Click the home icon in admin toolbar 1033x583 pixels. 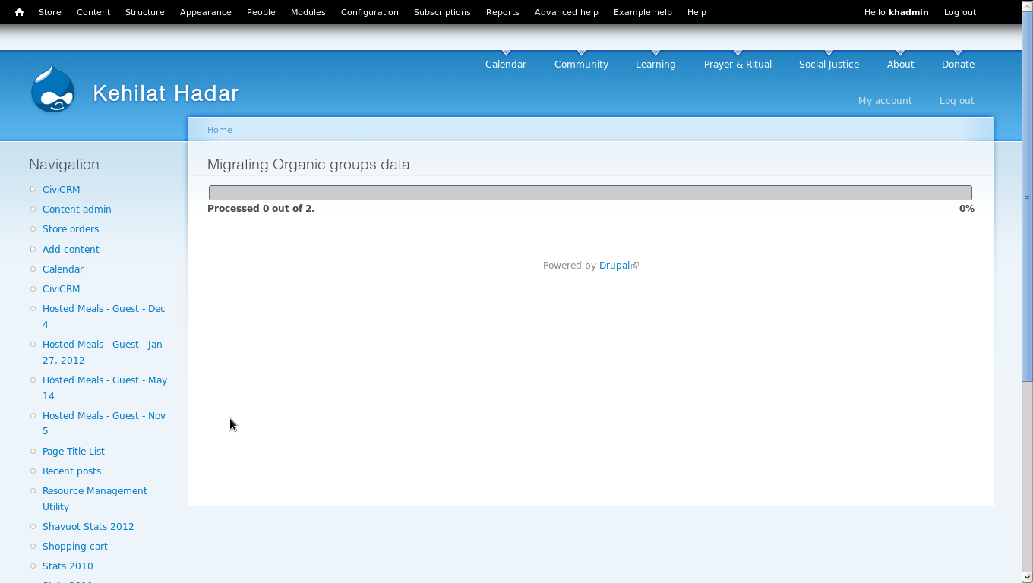(x=19, y=12)
